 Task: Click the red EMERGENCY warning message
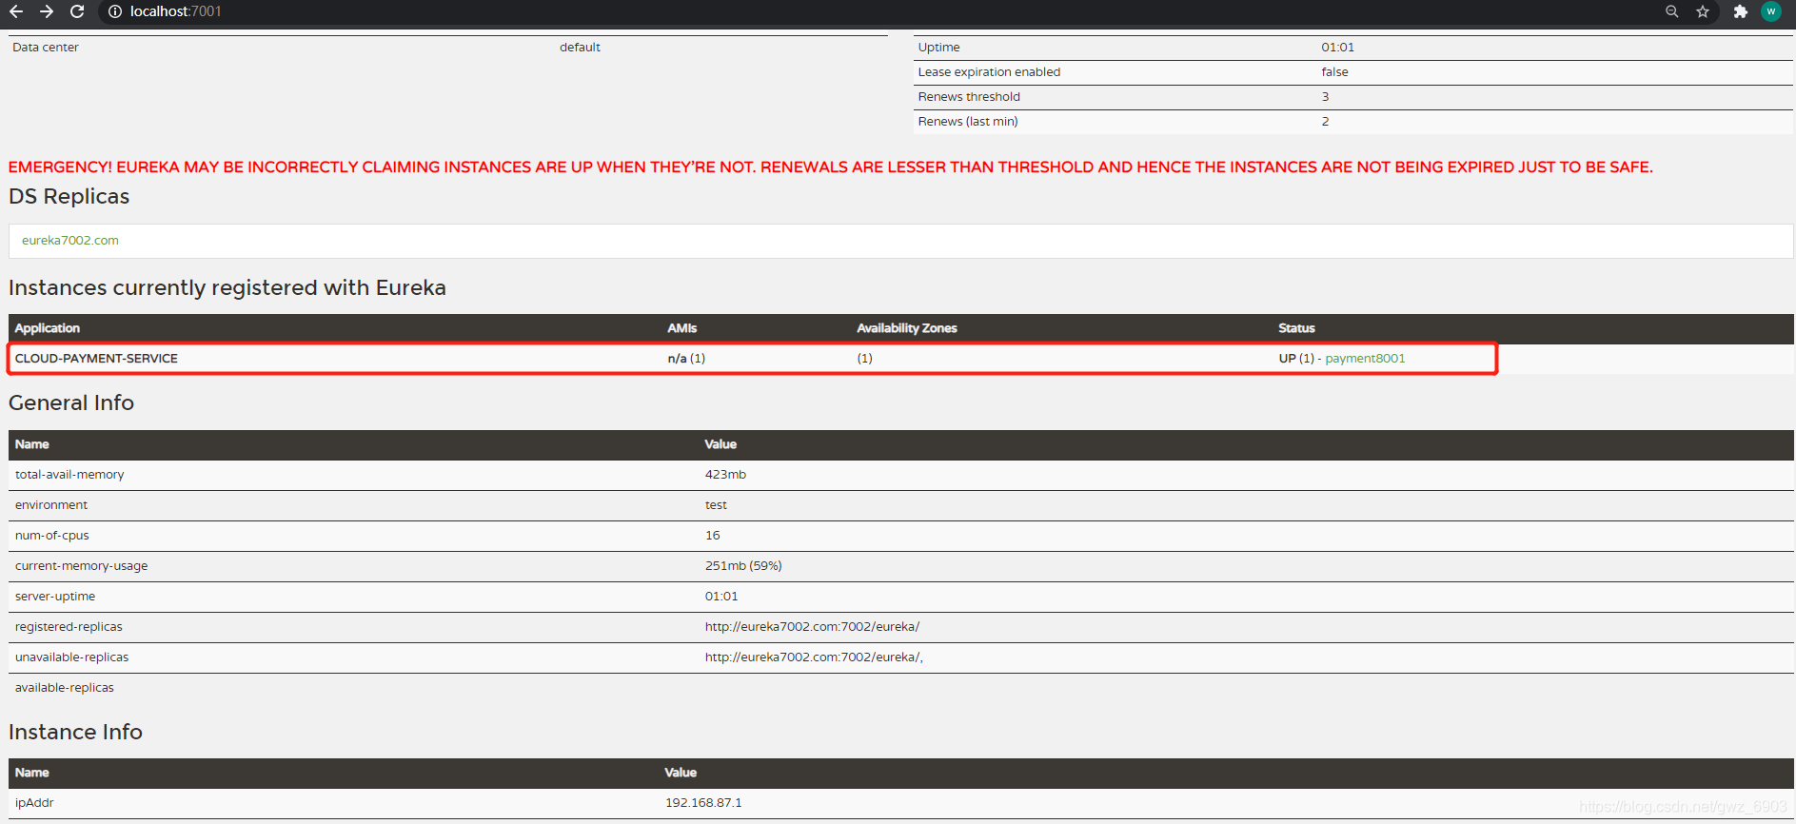click(830, 167)
